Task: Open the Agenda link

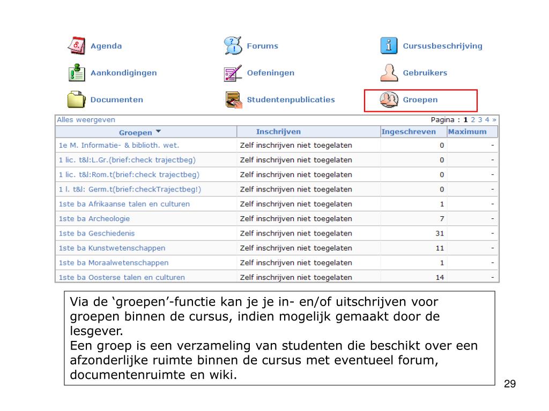Action: [106, 46]
